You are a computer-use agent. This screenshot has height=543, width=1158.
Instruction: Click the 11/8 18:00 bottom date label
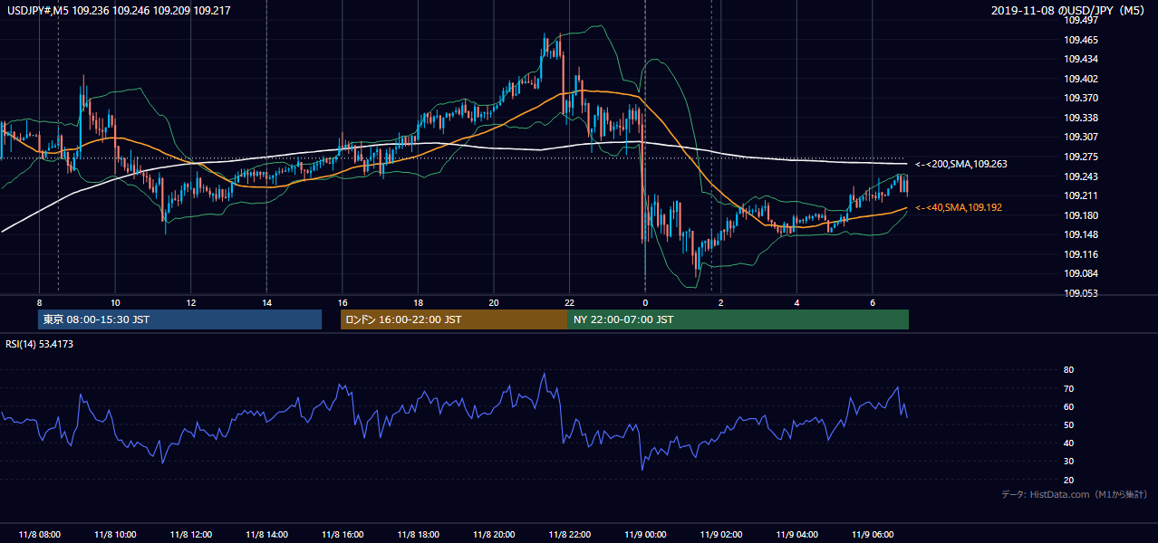pyautogui.click(x=418, y=534)
